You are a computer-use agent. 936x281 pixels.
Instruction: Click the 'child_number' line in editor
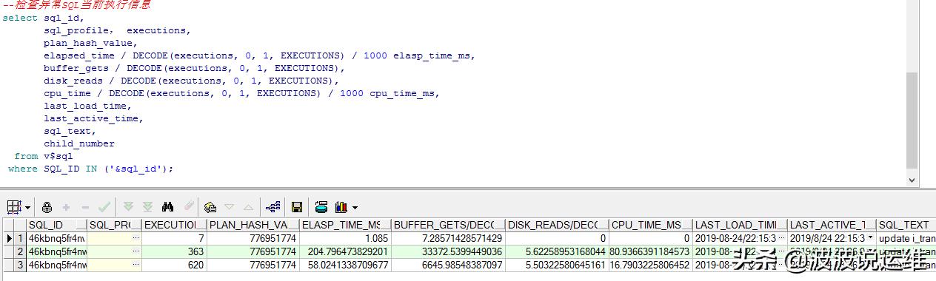pyautogui.click(x=79, y=143)
